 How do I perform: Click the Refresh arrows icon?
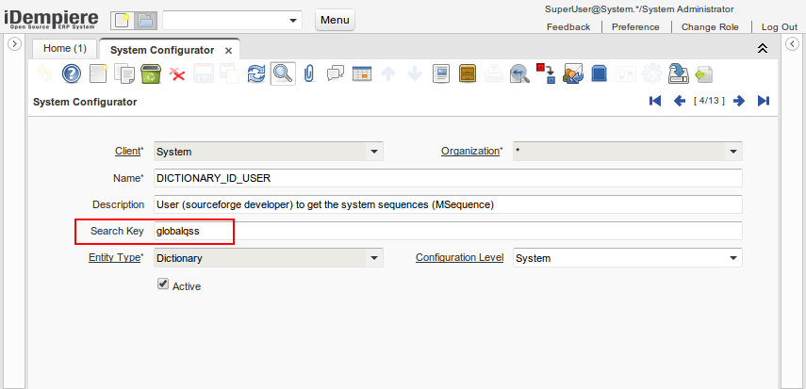click(x=255, y=73)
